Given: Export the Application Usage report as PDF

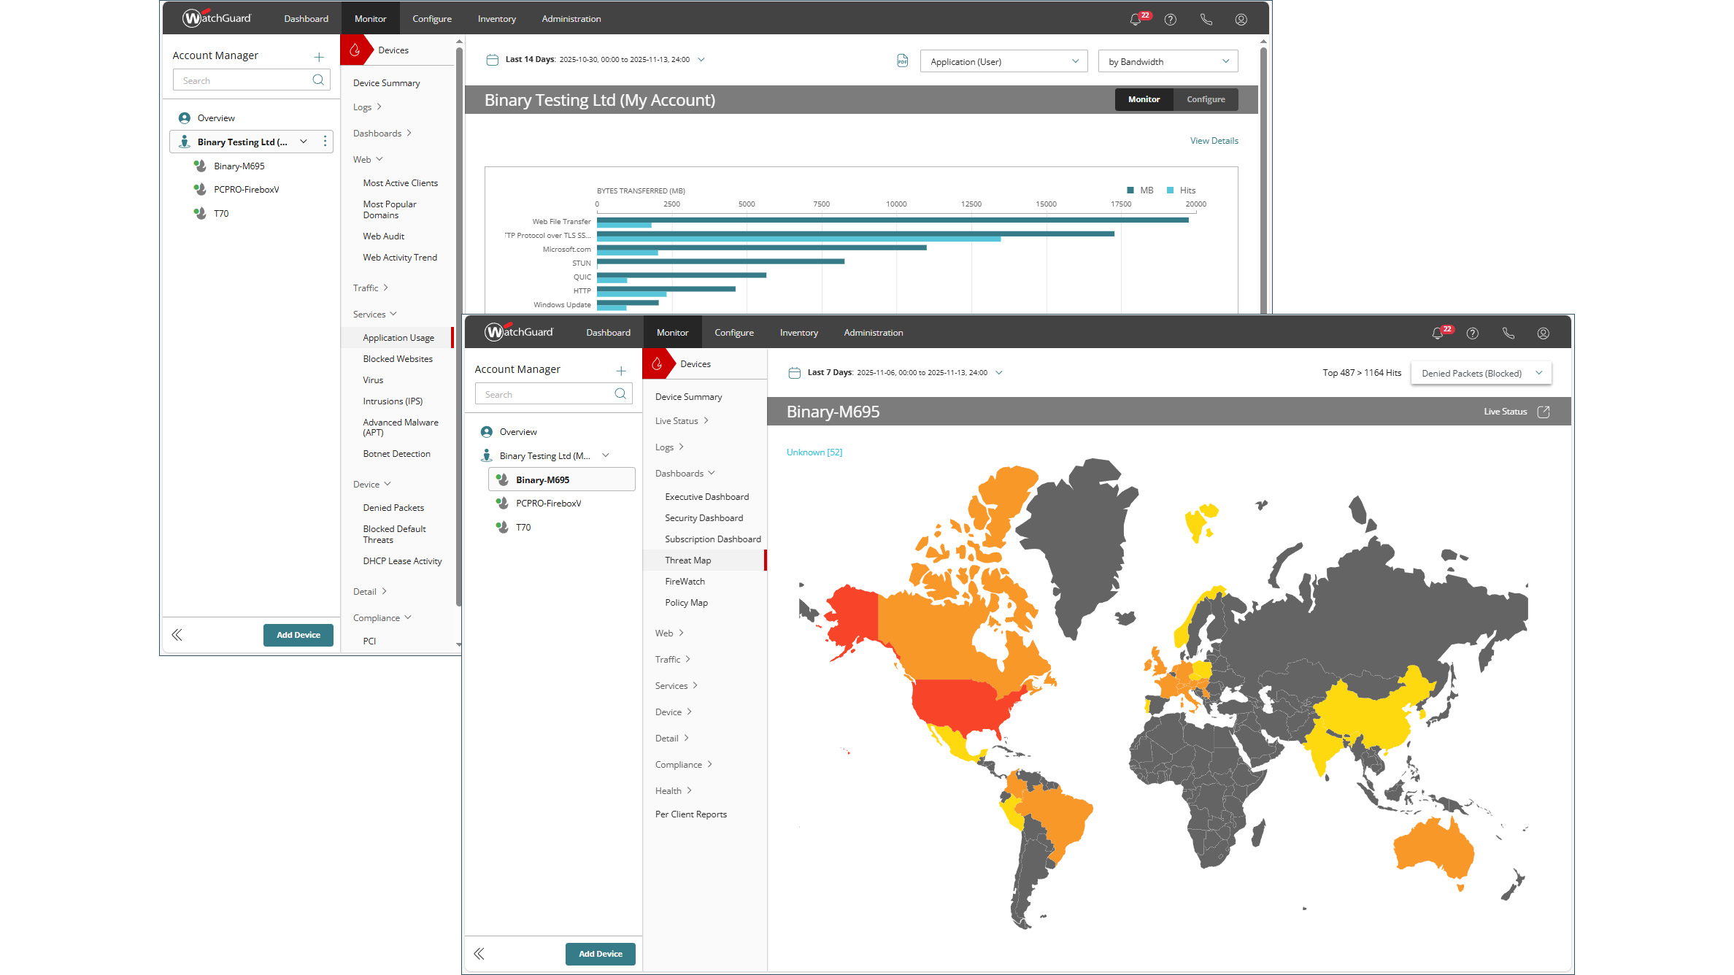Looking at the screenshot, I should coord(902,61).
